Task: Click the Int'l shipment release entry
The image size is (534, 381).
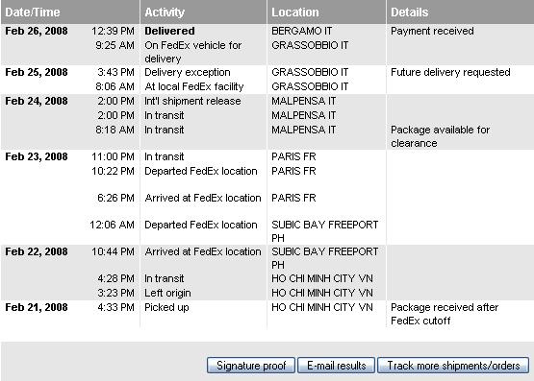Action: pyautogui.click(x=192, y=101)
